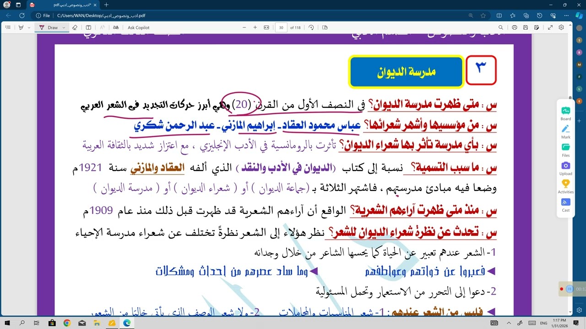Pause the screen recording
This screenshot has width=586, height=329.
(x=570, y=289)
